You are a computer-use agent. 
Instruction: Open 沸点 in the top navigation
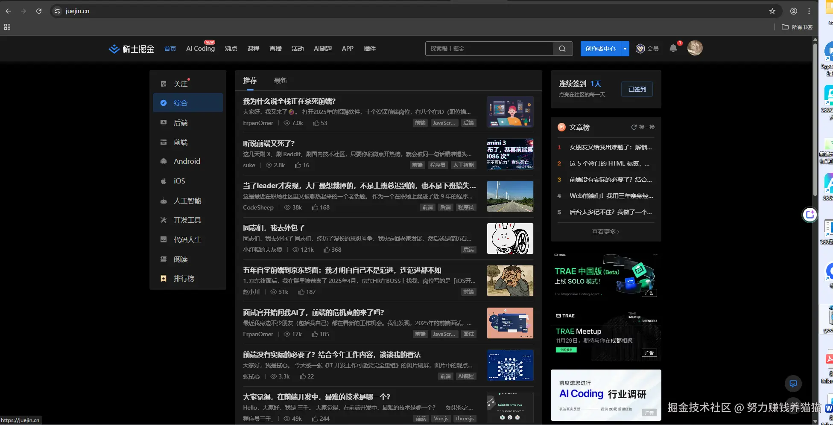[x=231, y=48]
